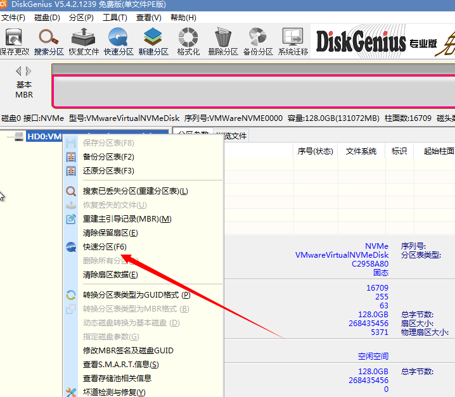This screenshot has width=455, height=397.
Task: Click the C2958A80 value
Action: tap(370, 264)
